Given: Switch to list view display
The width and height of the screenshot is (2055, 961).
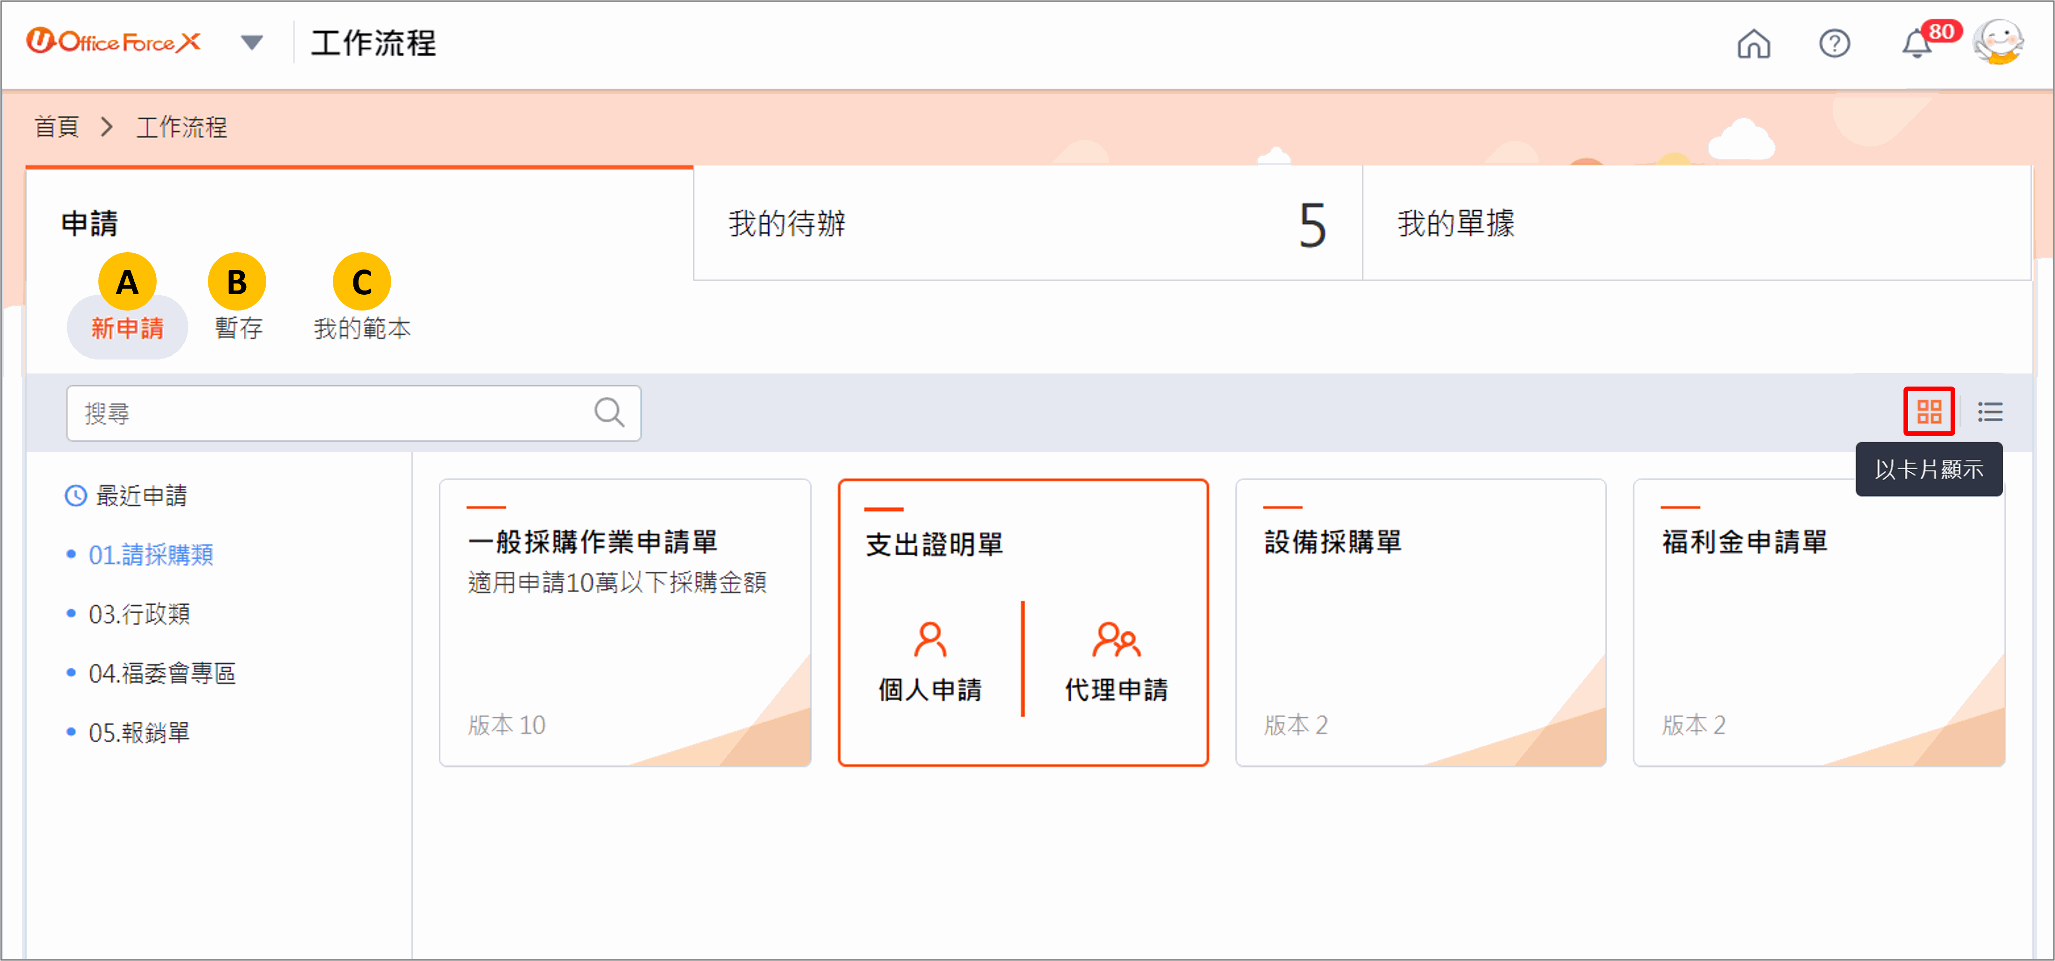Looking at the screenshot, I should 1990,412.
